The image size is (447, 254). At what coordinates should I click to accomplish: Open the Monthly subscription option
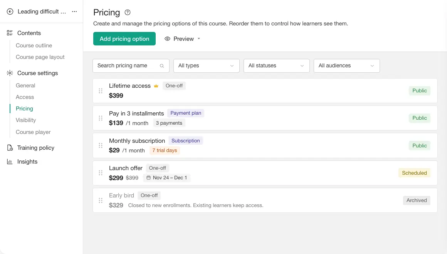[265, 145]
